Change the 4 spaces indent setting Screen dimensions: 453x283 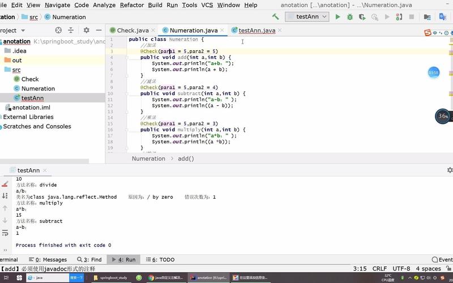point(428,268)
